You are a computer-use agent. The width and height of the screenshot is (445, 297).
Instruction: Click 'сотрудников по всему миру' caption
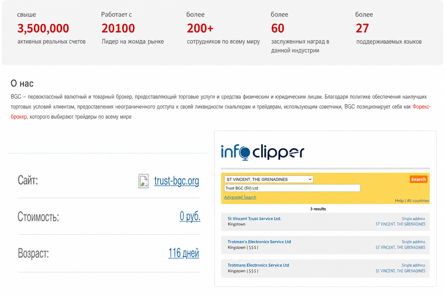(223, 42)
